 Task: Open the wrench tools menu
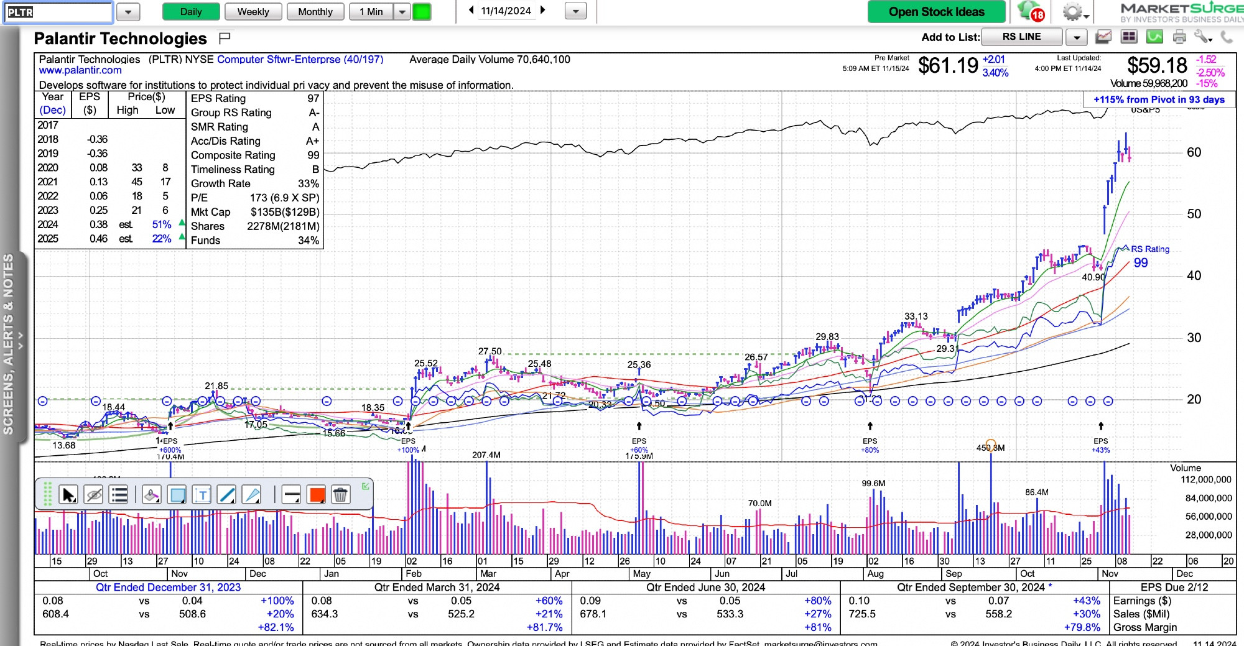point(1203,37)
